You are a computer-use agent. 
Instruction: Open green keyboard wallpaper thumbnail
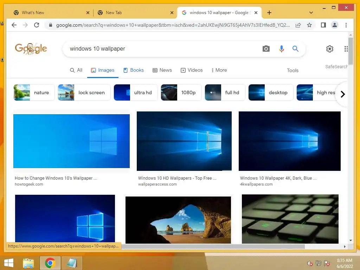pyautogui.click(x=290, y=219)
